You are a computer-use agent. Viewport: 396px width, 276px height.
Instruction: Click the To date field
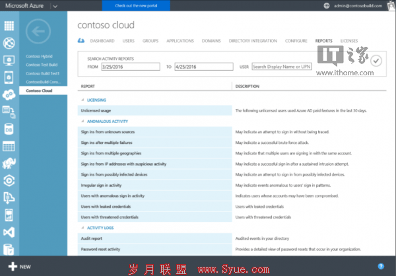(204, 67)
